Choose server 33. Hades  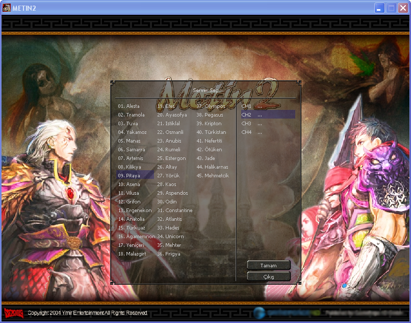pos(168,227)
